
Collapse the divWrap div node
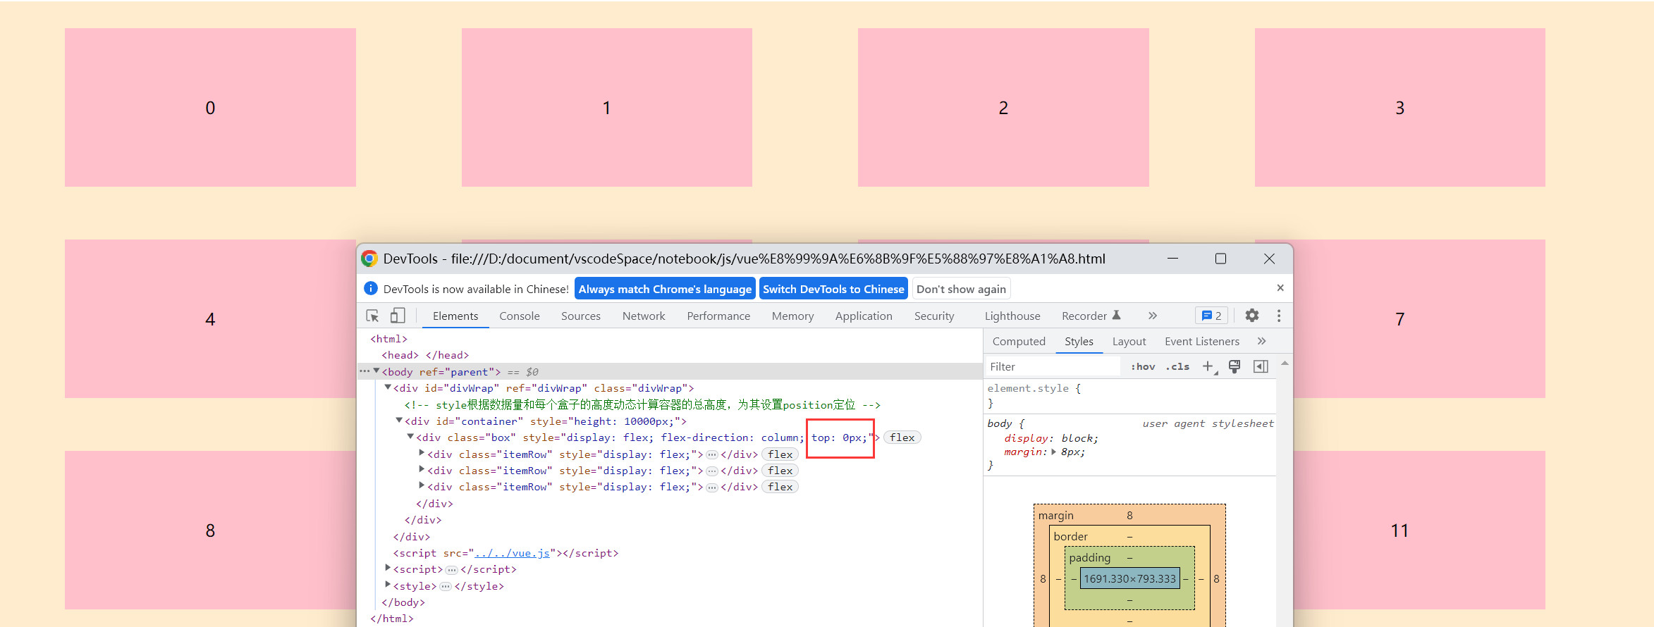click(388, 387)
